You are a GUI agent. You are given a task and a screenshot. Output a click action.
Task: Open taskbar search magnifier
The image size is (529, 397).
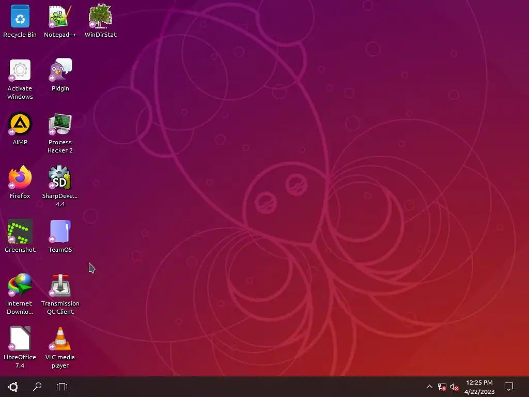(x=37, y=387)
